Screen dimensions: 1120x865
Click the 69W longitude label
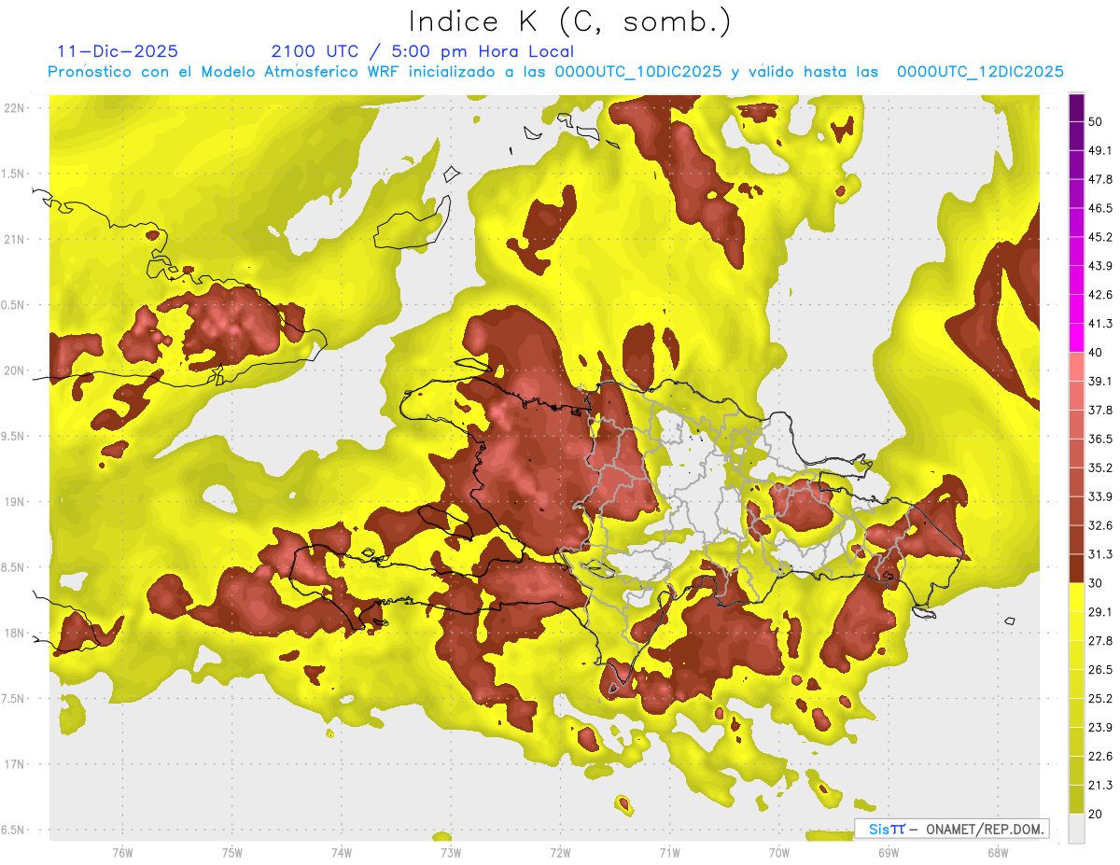click(x=889, y=853)
